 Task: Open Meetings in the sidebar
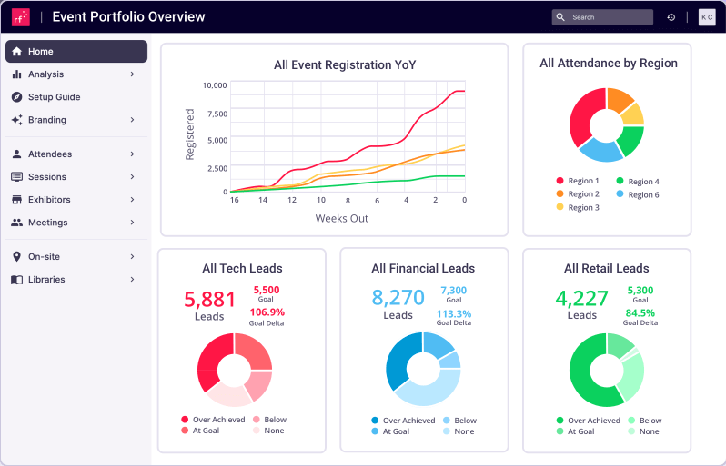pyautogui.click(x=49, y=223)
